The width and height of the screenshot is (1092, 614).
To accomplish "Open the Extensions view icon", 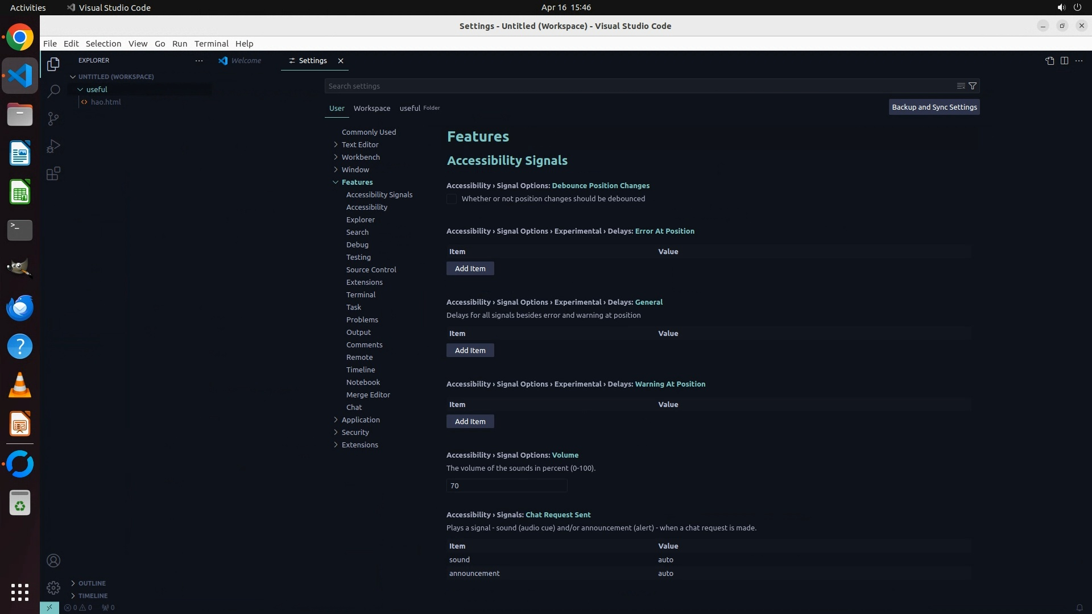I will 53,173.
